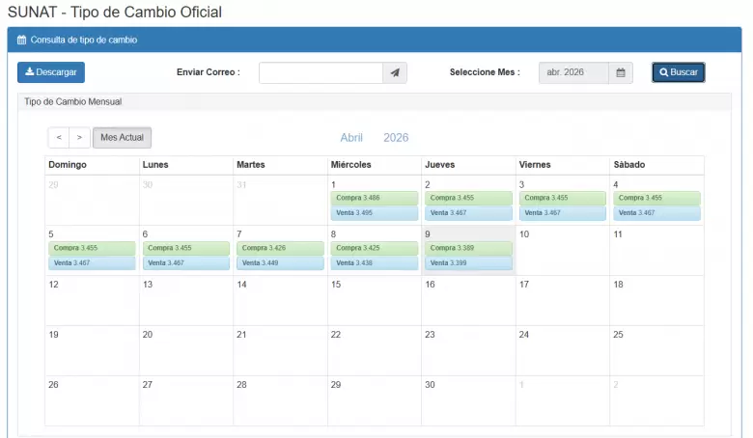Click day 15 cell in calendar
Screen dimensions: 753x438
point(374,300)
